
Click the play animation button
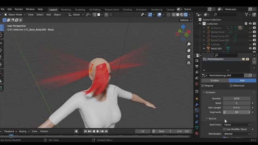[98, 131]
